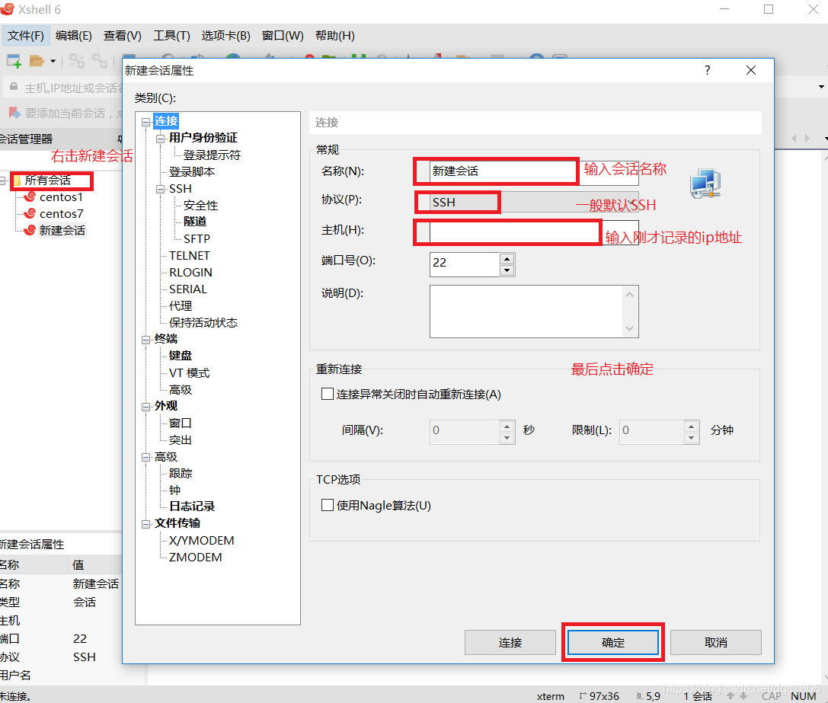Screen dimensions: 828x703
Task: Click the greyed disconnect toolbar icon
Action: click(77, 61)
